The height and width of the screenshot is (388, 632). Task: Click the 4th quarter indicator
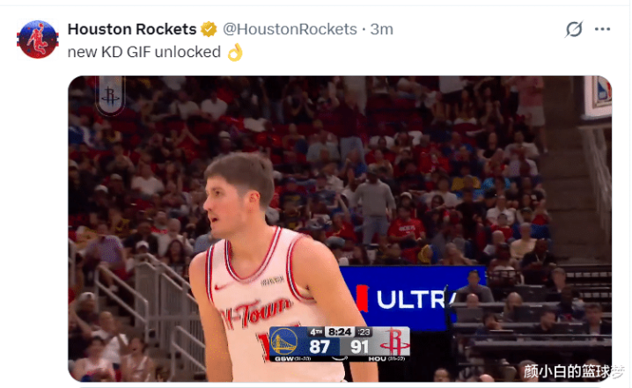coord(316,332)
